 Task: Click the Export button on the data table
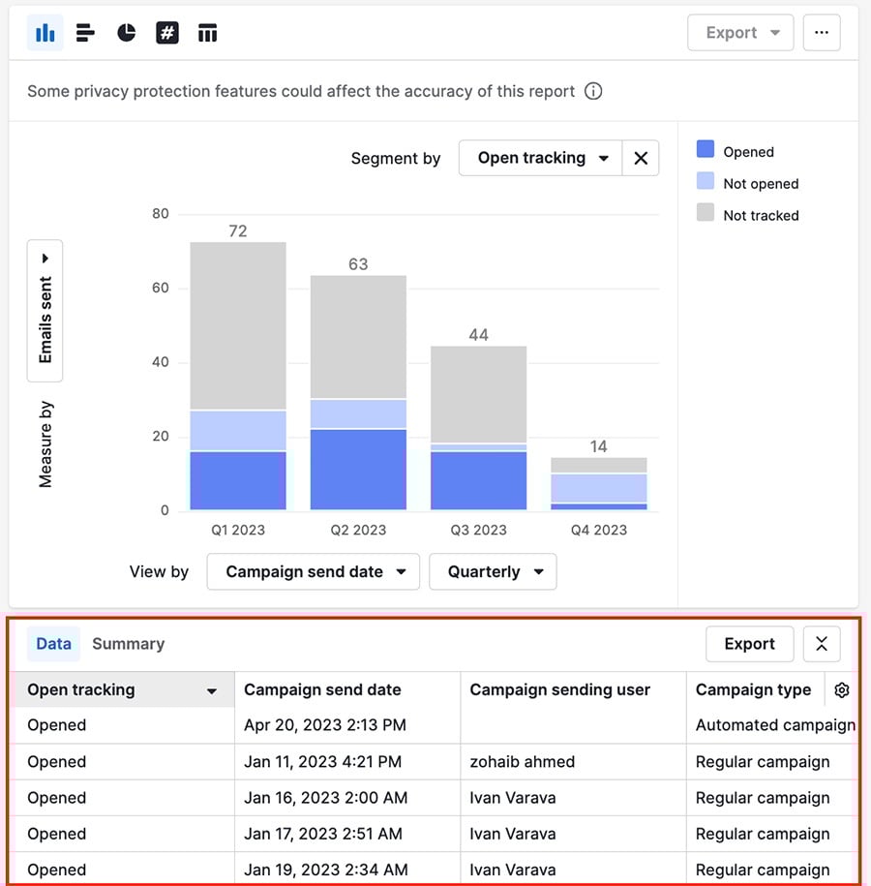point(749,643)
